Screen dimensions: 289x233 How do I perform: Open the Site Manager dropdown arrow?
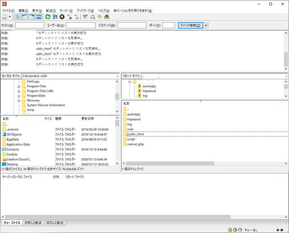tap(10, 17)
